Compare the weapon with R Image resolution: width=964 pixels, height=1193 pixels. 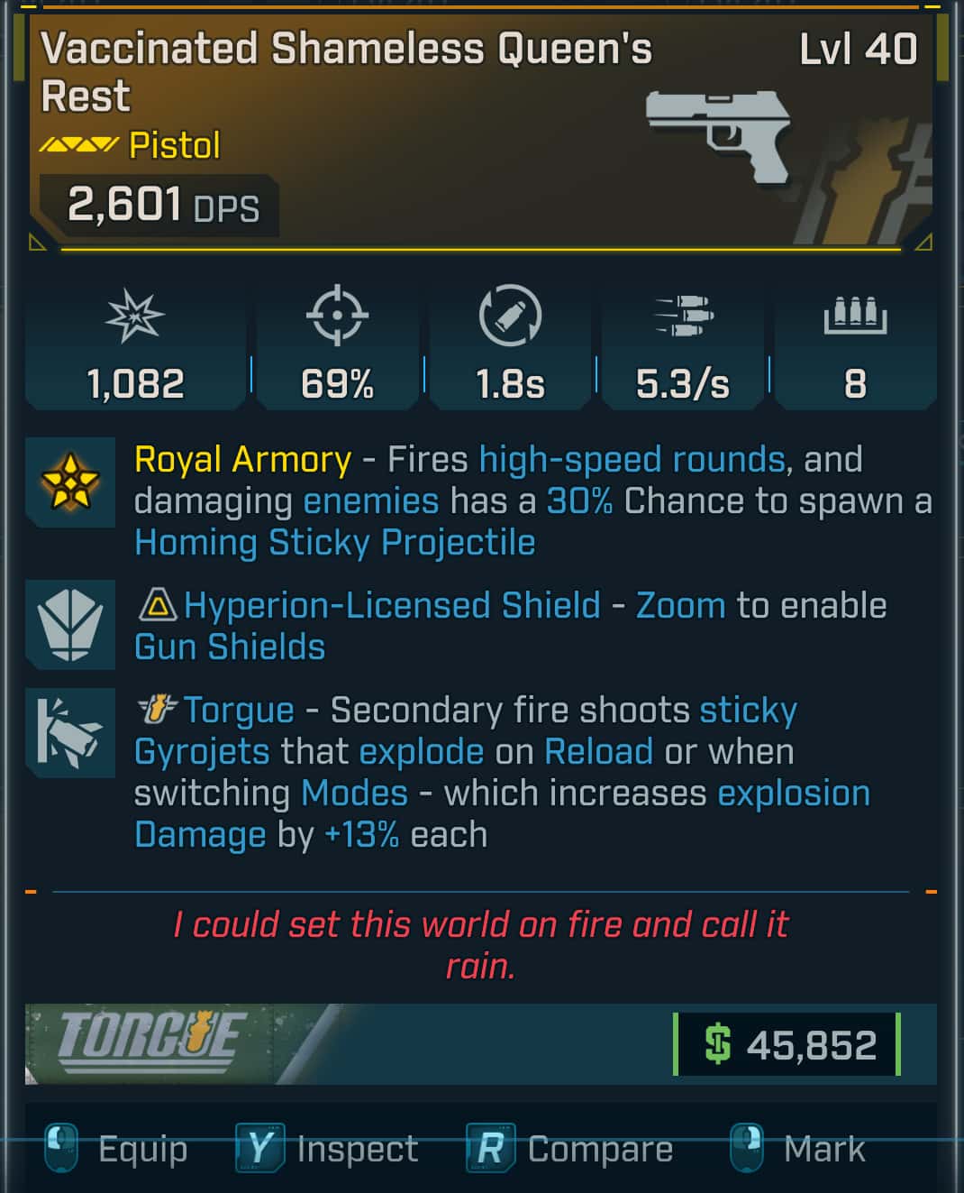569,1149
